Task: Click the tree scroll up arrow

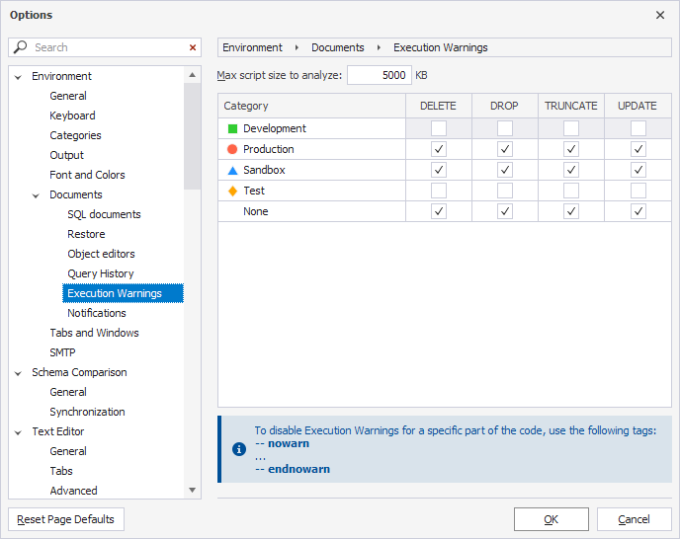Action: pyautogui.click(x=192, y=75)
